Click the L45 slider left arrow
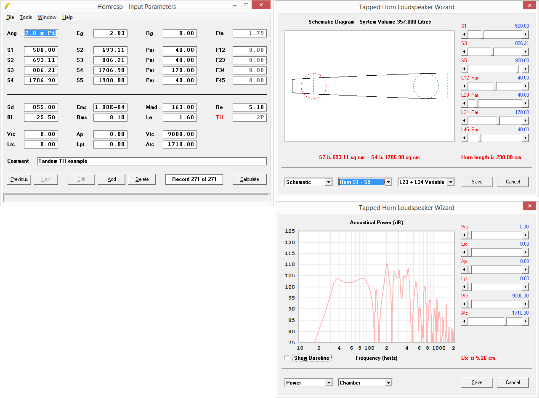539x398 pixels. pyautogui.click(x=465, y=138)
